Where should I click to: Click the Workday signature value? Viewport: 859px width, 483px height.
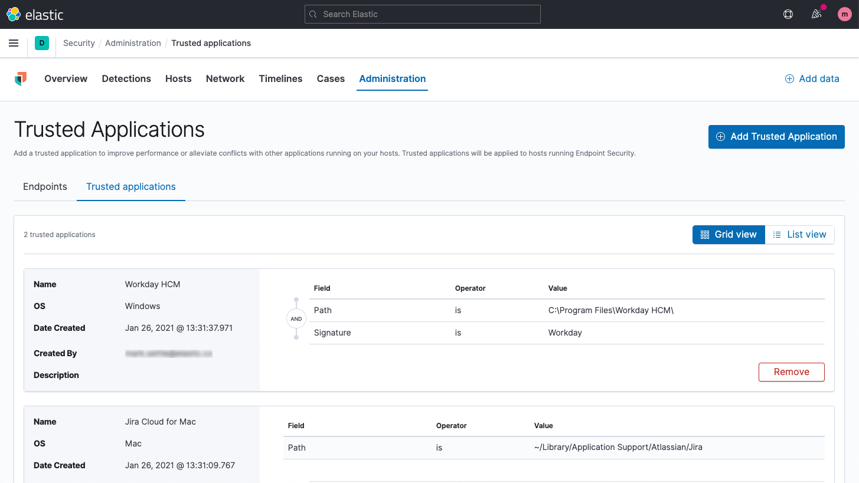pyautogui.click(x=565, y=333)
